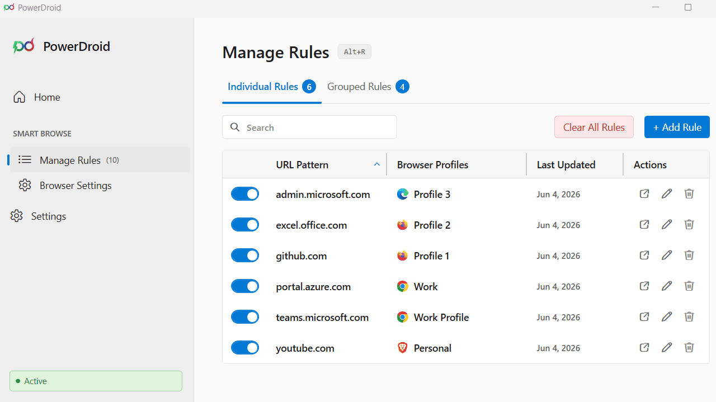Open link icon for excel.office.com rule

click(644, 225)
